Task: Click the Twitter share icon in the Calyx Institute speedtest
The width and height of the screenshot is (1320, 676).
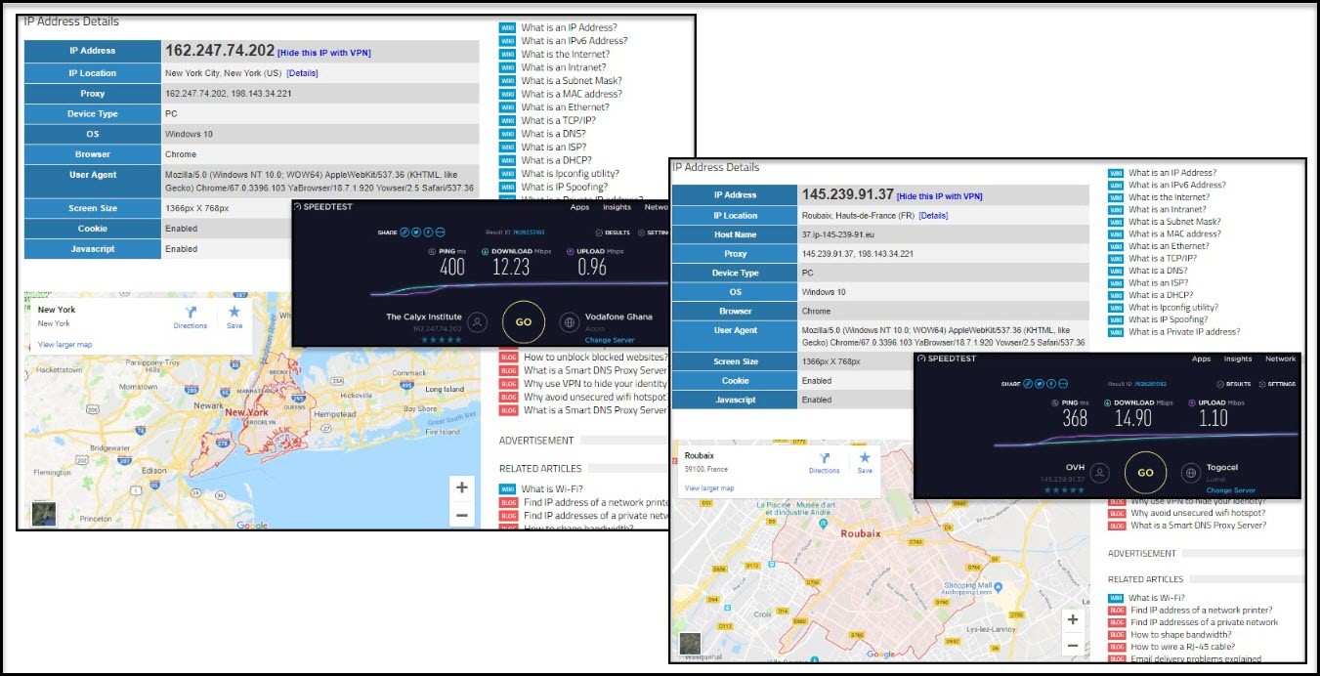Action: click(416, 232)
